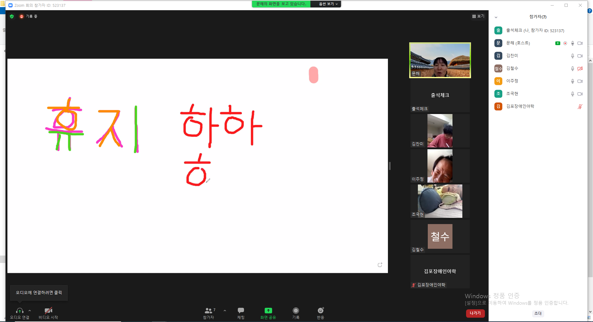
Task: Click the chat (채팅) icon
Action: click(241, 310)
